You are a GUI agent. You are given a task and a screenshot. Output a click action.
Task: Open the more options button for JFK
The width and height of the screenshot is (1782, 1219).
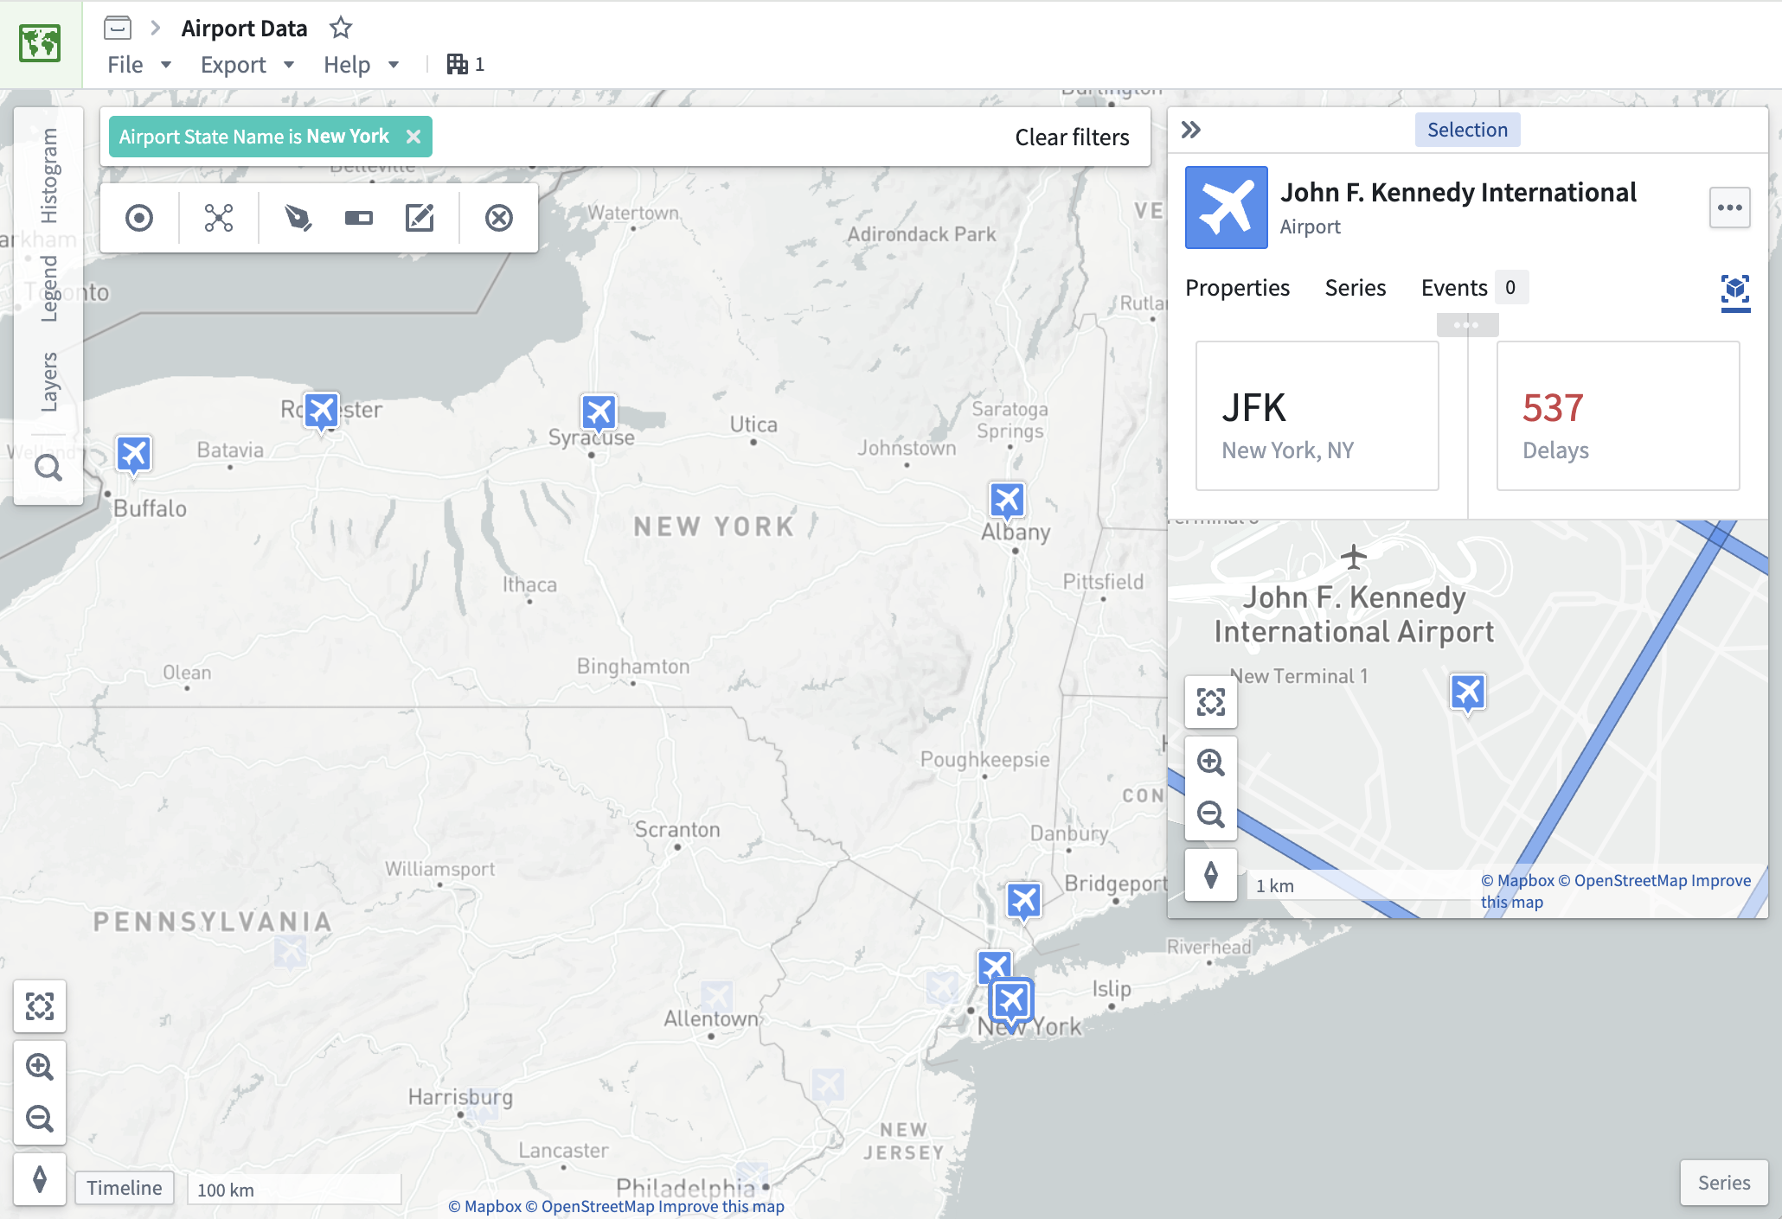(x=1729, y=207)
